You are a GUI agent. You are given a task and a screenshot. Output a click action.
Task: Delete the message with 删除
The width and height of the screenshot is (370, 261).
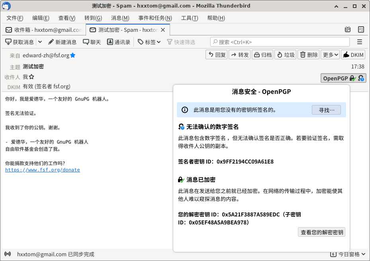308,55
